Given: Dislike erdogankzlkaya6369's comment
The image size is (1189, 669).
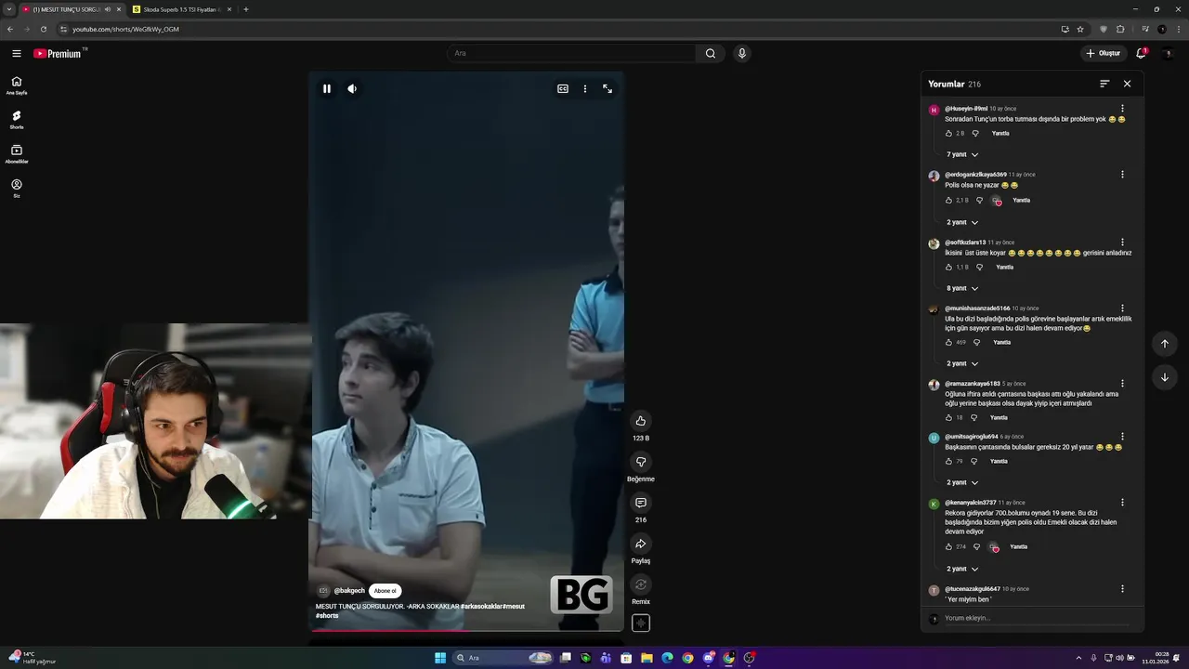Looking at the screenshot, I should point(979,200).
